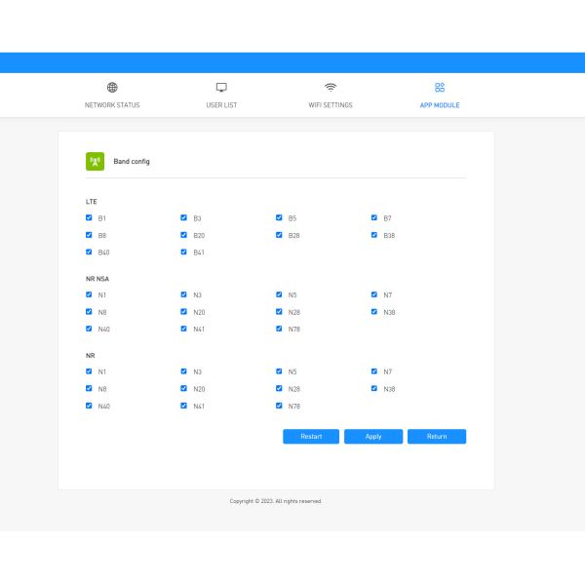Disable the LTE B7 band checkbox

[x=373, y=218]
